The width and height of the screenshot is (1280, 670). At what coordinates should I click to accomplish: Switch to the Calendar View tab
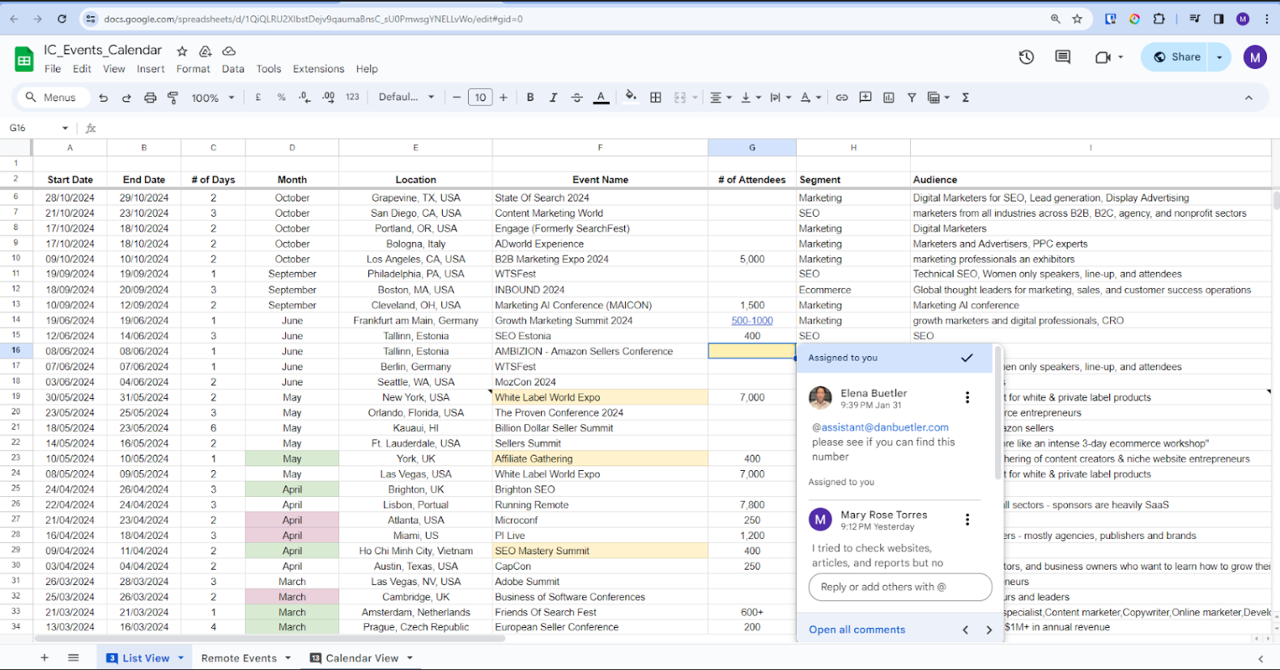tap(362, 658)
